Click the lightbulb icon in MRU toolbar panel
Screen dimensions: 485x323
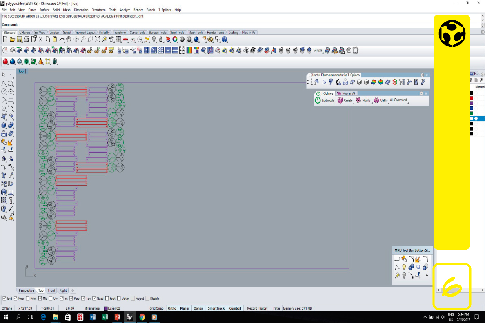[x=404, y=267]
